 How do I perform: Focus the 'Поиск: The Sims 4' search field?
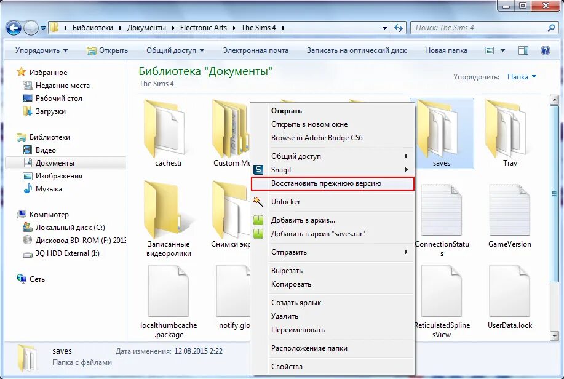[484, 28]
